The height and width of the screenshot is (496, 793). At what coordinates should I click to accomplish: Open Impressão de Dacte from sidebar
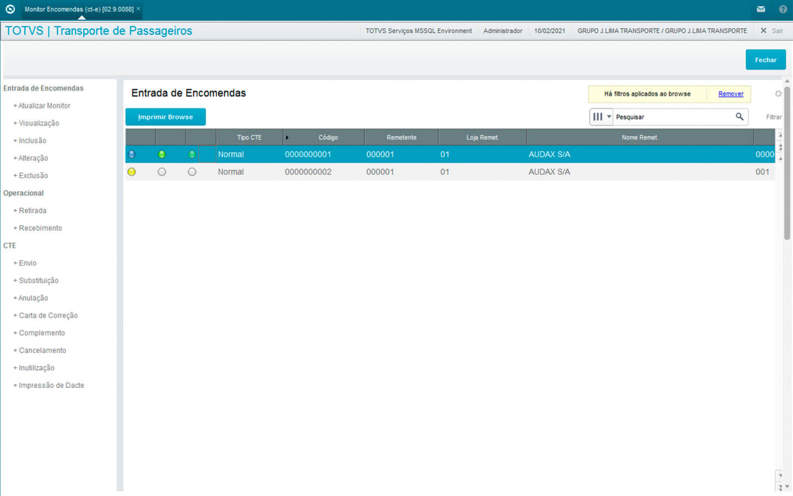[51, 385]
